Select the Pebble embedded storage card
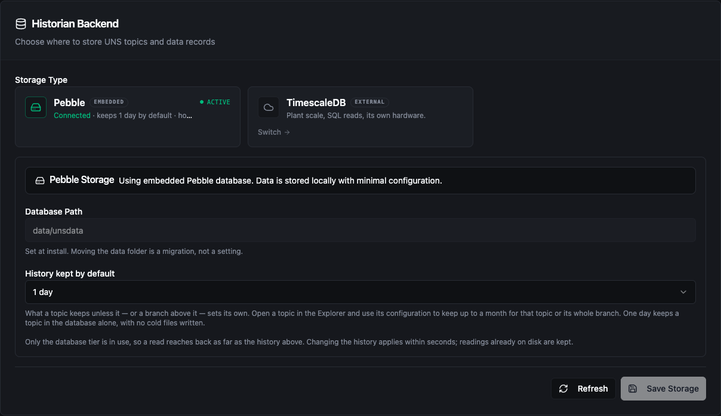 [128, 117]
